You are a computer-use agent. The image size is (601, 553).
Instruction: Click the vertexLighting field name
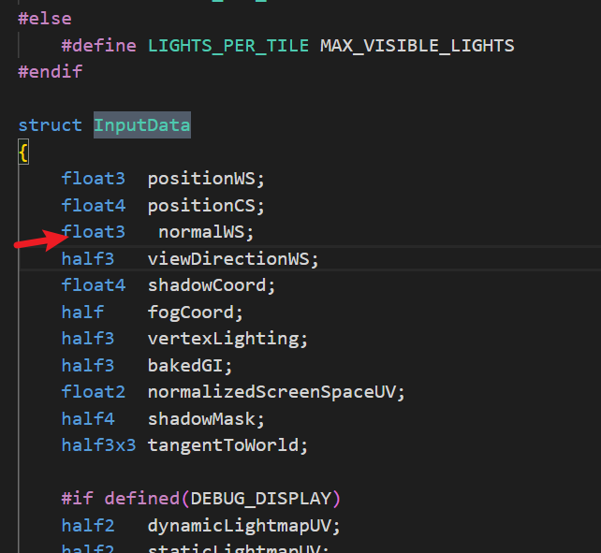click(x=227, y=339)
